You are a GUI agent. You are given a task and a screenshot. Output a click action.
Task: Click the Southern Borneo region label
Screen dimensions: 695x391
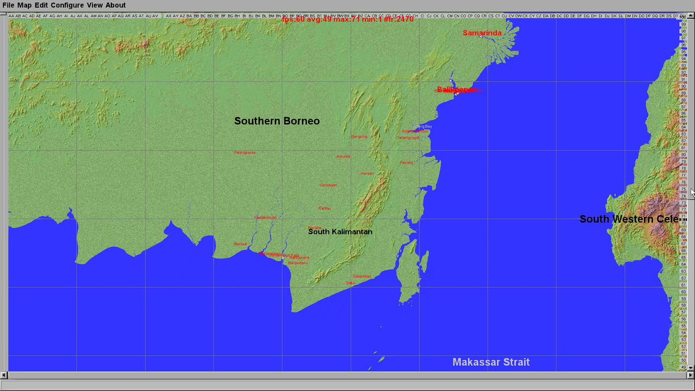277,121
